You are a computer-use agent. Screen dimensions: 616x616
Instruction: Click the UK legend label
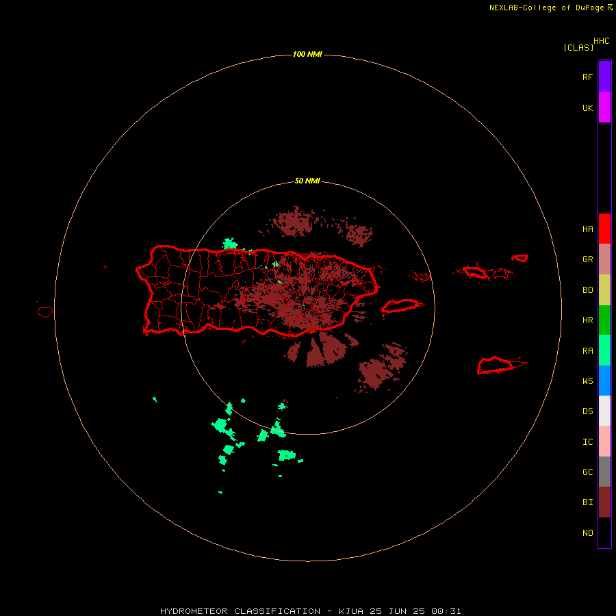[x=587, y=107]
